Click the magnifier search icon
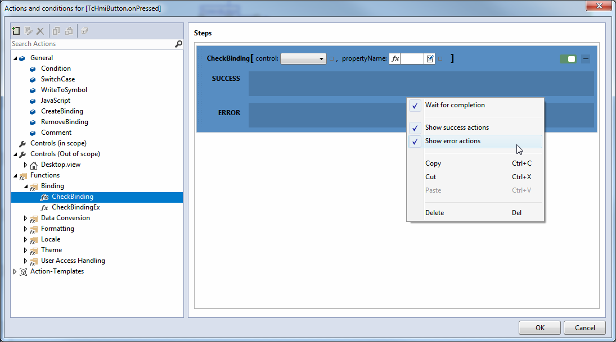 (x=178, y=44)
